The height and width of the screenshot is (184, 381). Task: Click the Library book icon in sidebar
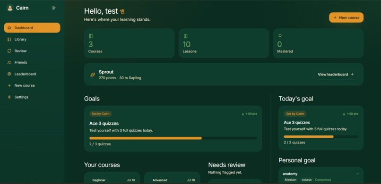9,39
